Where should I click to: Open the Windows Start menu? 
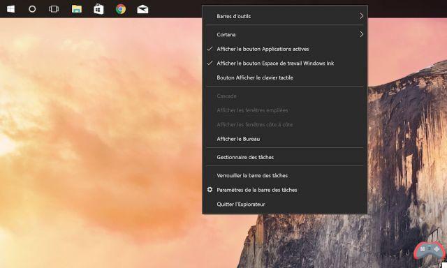click(x=11, y=9)
